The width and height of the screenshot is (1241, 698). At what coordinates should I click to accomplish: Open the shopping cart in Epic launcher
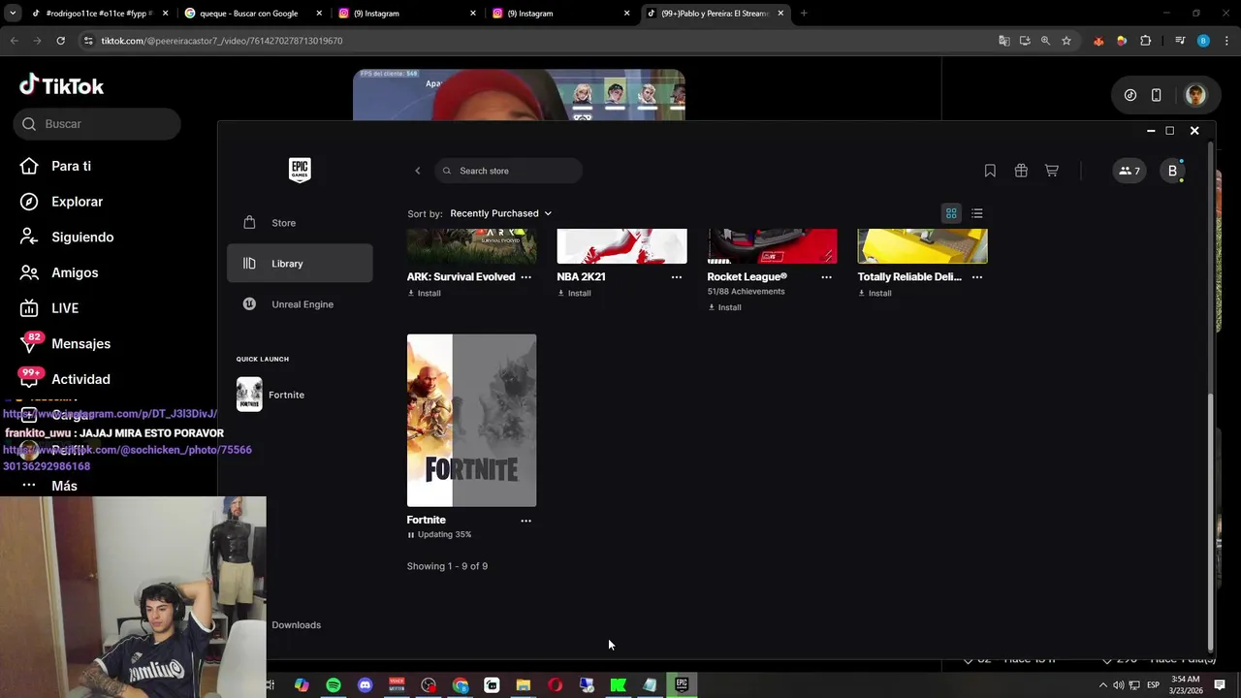(x=1052, y=171)
